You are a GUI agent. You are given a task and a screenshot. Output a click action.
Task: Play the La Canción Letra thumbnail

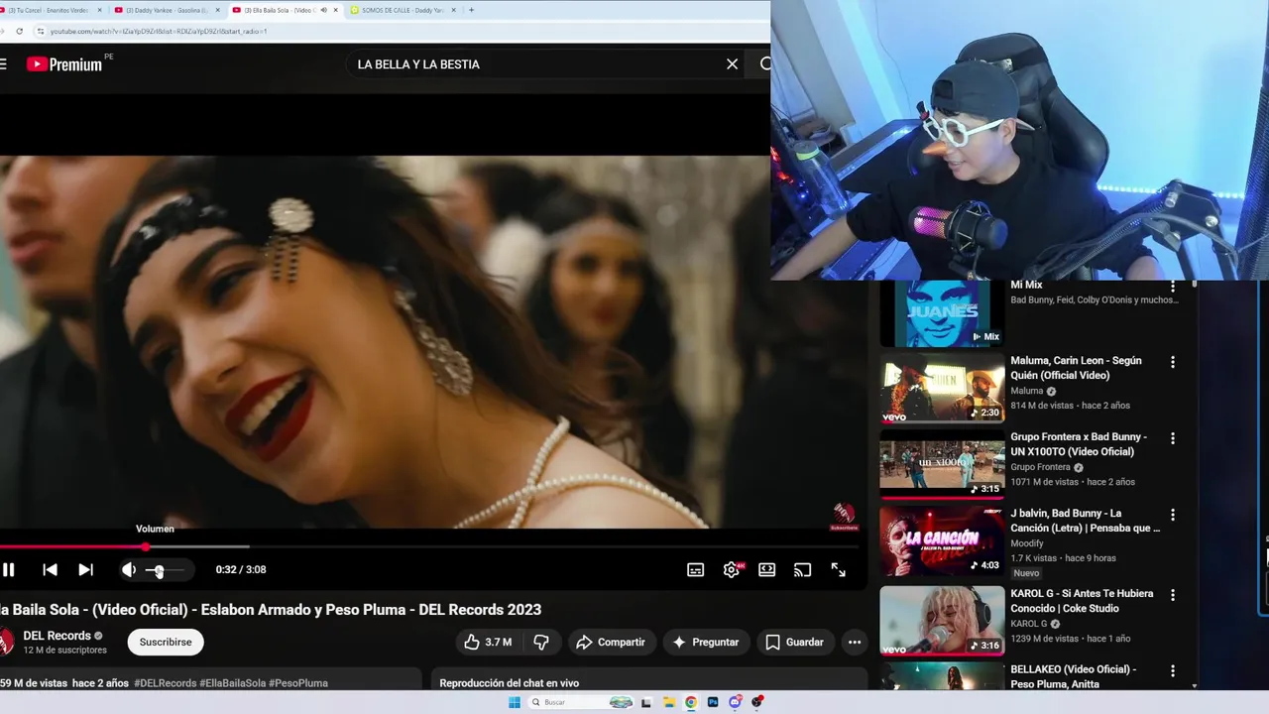(x=942, y=540)
